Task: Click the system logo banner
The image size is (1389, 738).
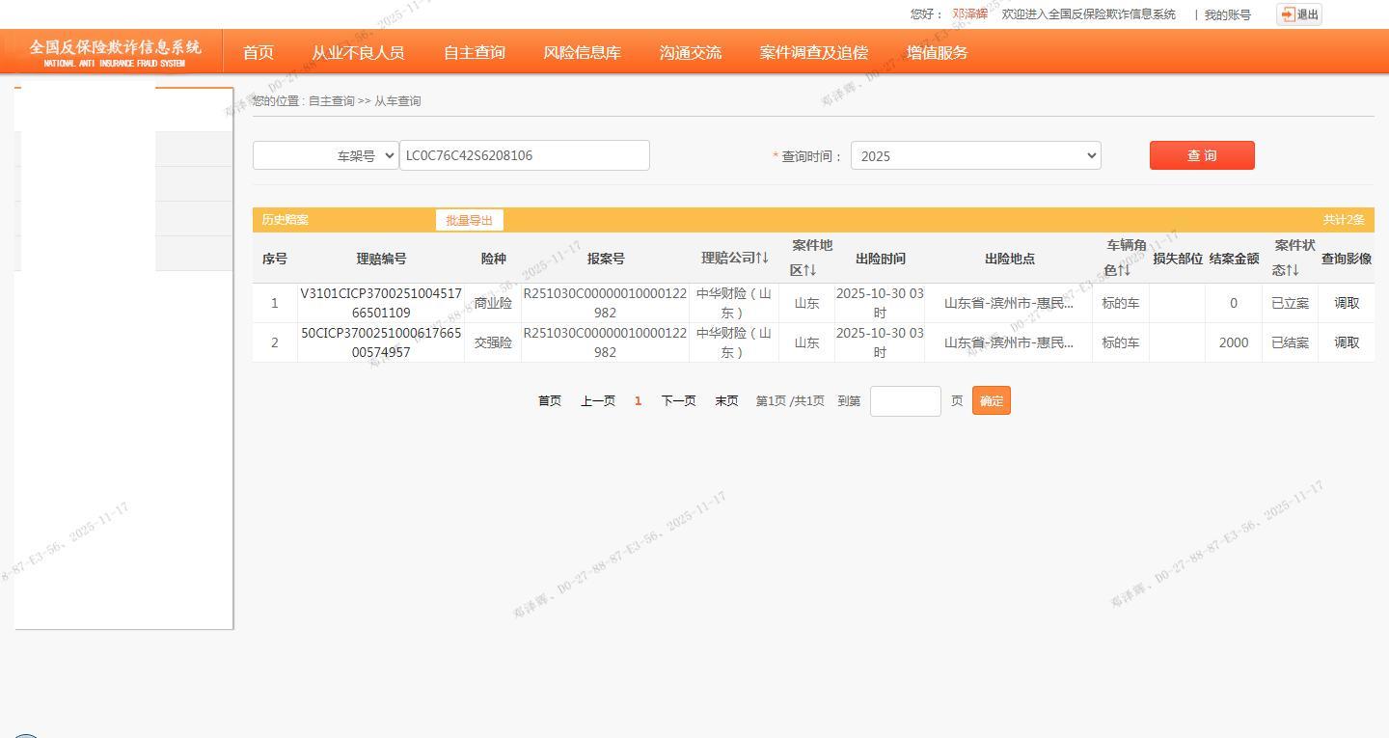Action: click(x=115, y=52)
